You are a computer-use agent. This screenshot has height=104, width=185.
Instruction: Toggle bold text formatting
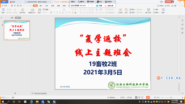pyautogui.click(x=51, y=12)
